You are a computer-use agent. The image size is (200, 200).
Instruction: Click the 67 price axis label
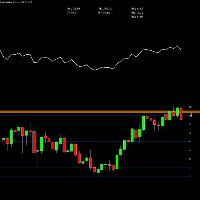[x=190, y=176]
